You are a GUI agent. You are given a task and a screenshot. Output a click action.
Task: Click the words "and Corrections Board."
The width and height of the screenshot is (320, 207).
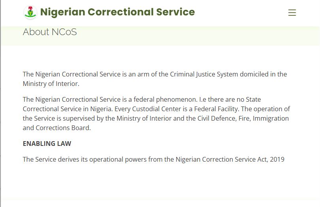point(57,128)
